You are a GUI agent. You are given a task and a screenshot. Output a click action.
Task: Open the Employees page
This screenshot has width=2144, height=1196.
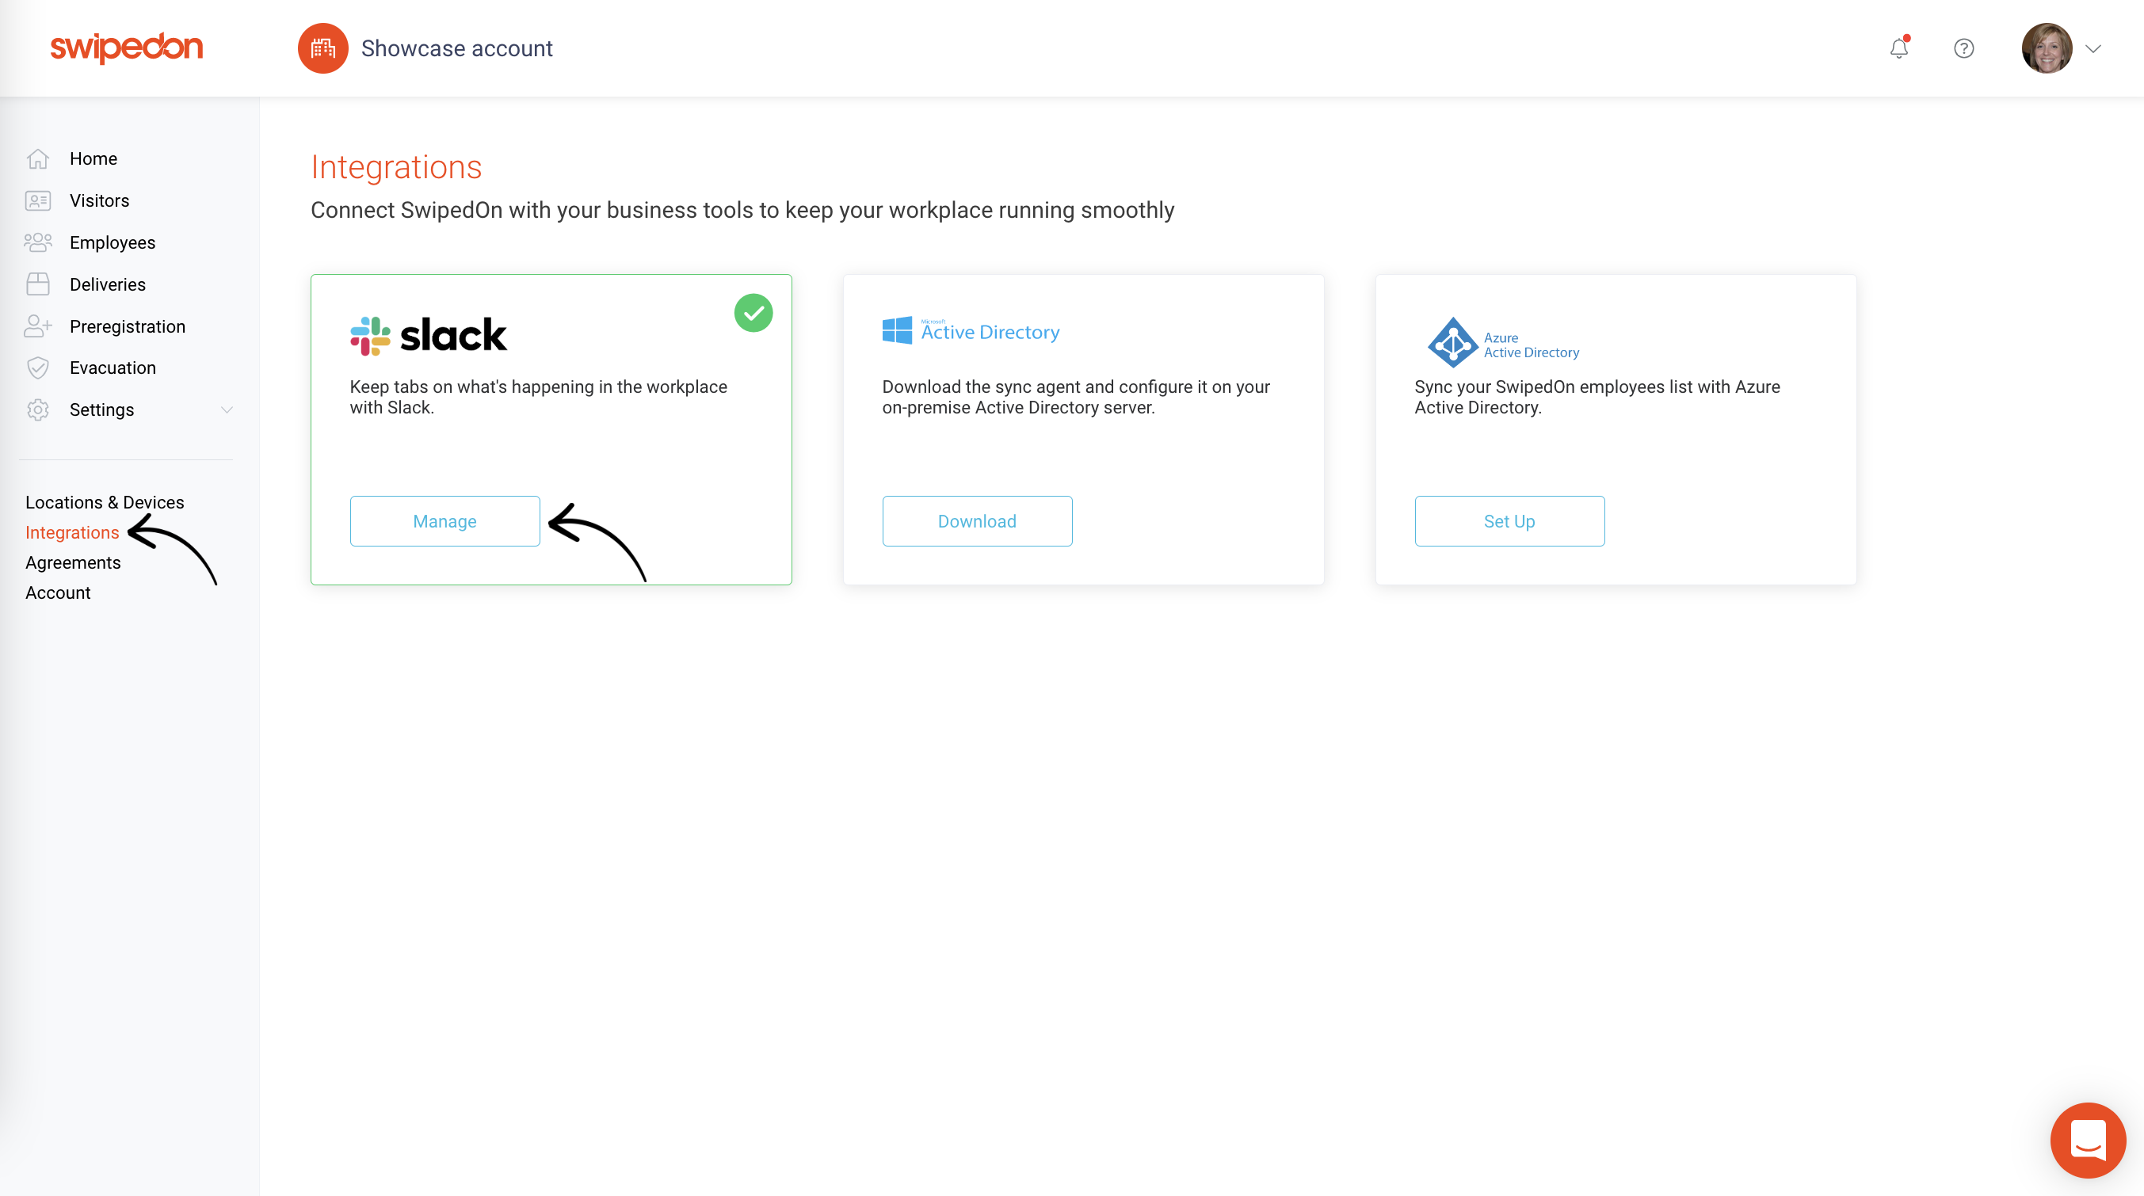(x=113, y=243)
